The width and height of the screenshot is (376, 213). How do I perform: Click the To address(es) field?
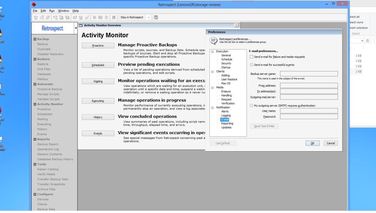point(309,91)
